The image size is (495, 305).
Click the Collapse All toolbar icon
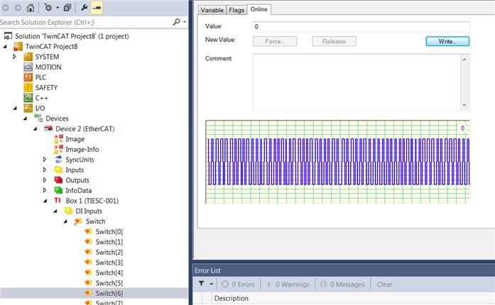pos(67,8)
